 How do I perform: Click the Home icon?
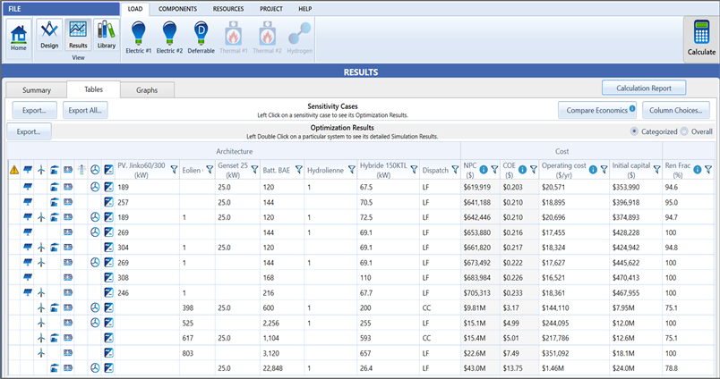point(19,34)
